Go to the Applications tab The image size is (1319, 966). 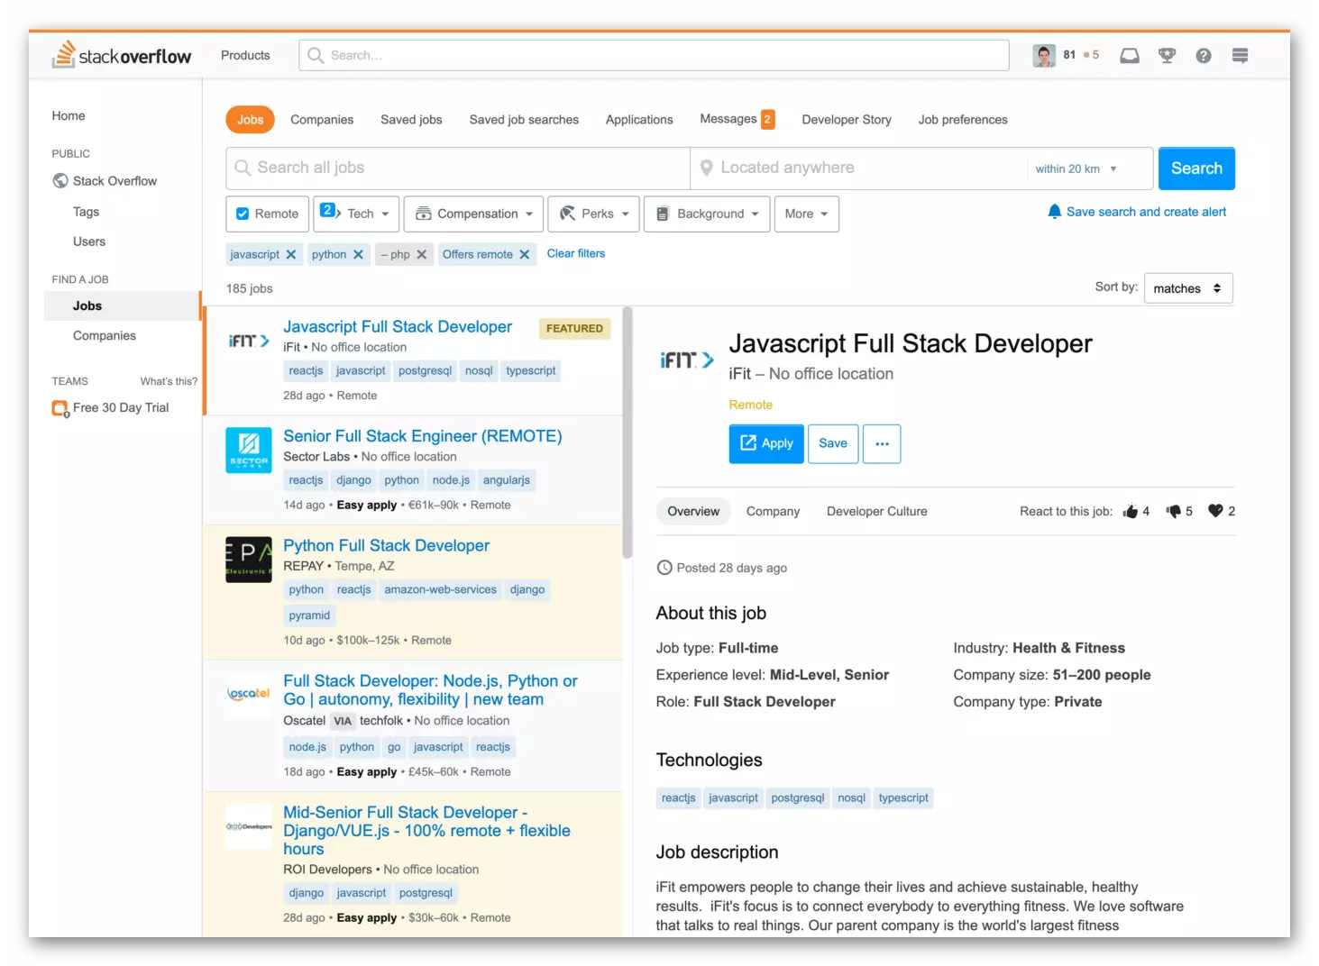coord(639,120)
